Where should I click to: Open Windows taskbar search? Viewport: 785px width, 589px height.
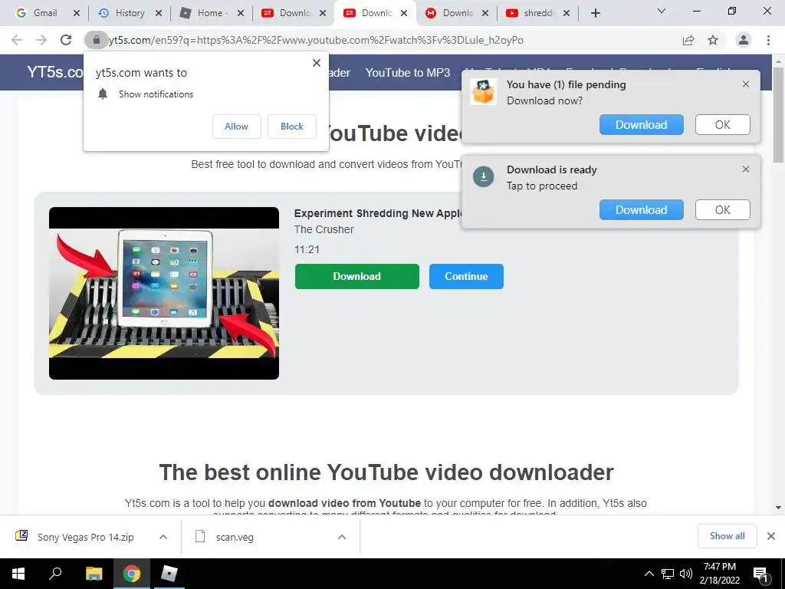coord(55,574)
